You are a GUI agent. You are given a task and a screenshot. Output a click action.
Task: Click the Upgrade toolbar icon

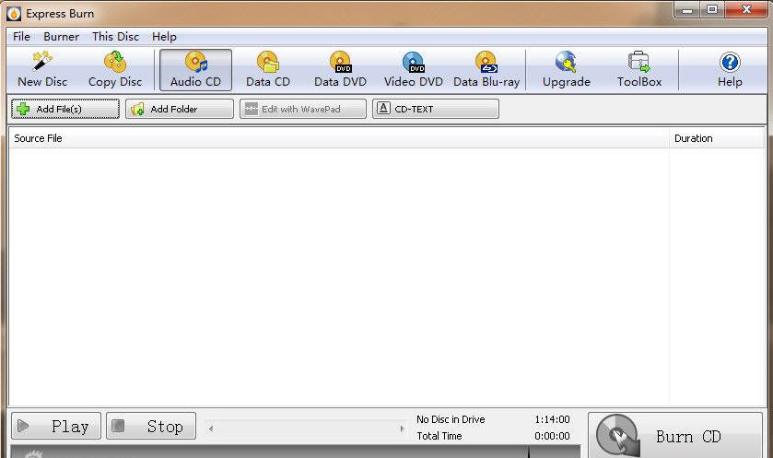566,70
